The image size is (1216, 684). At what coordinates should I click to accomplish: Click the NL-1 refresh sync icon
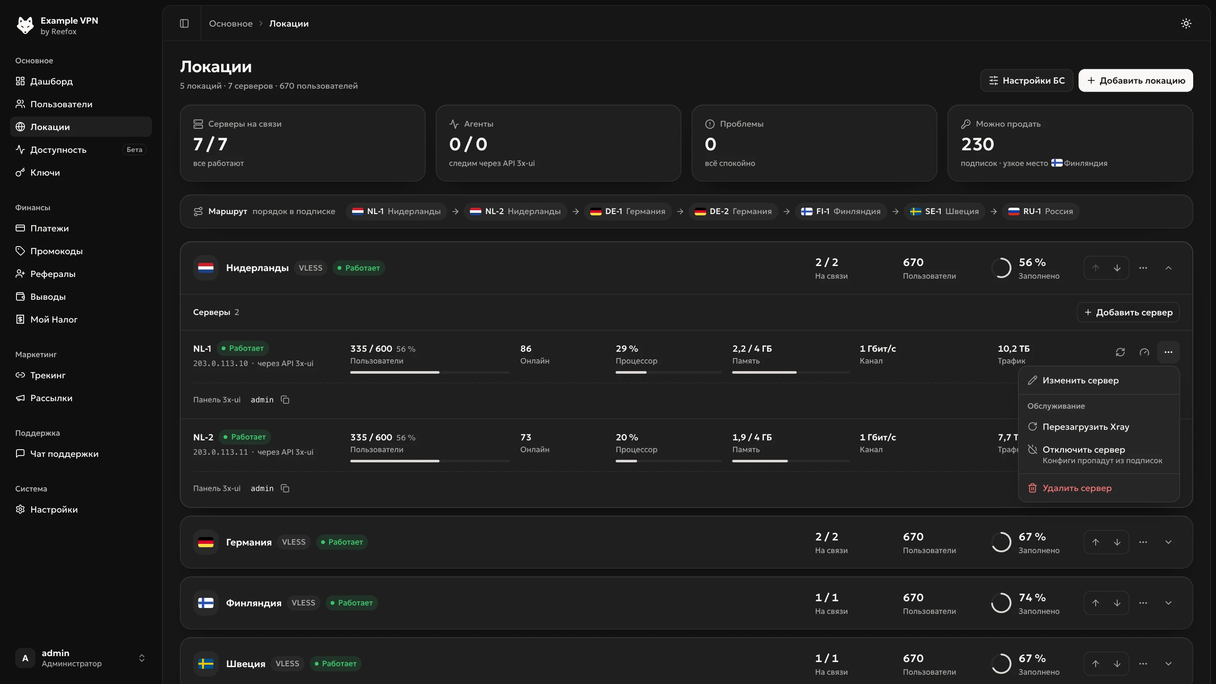point(1120,352)
